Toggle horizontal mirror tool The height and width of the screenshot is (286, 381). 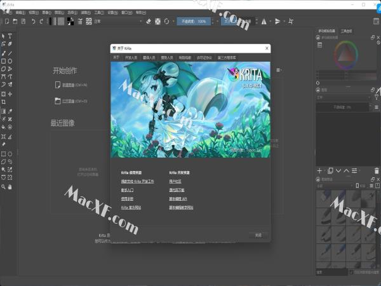(264, 22)
